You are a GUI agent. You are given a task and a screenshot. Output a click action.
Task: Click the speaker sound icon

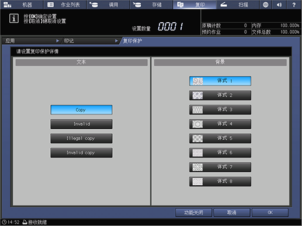click(279, 5)
